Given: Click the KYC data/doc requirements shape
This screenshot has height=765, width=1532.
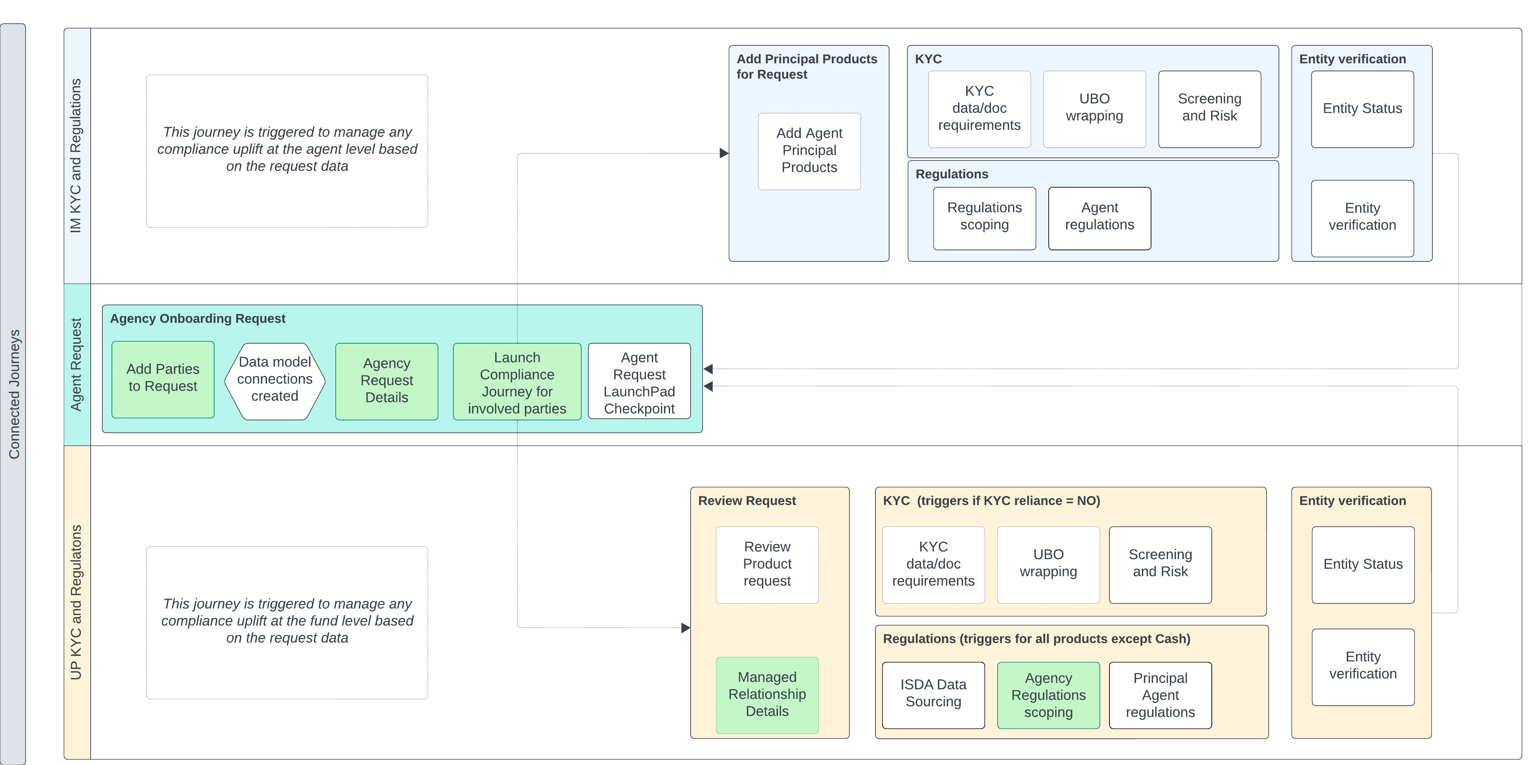Looking at the screenshot, I should tap(979, 108).
